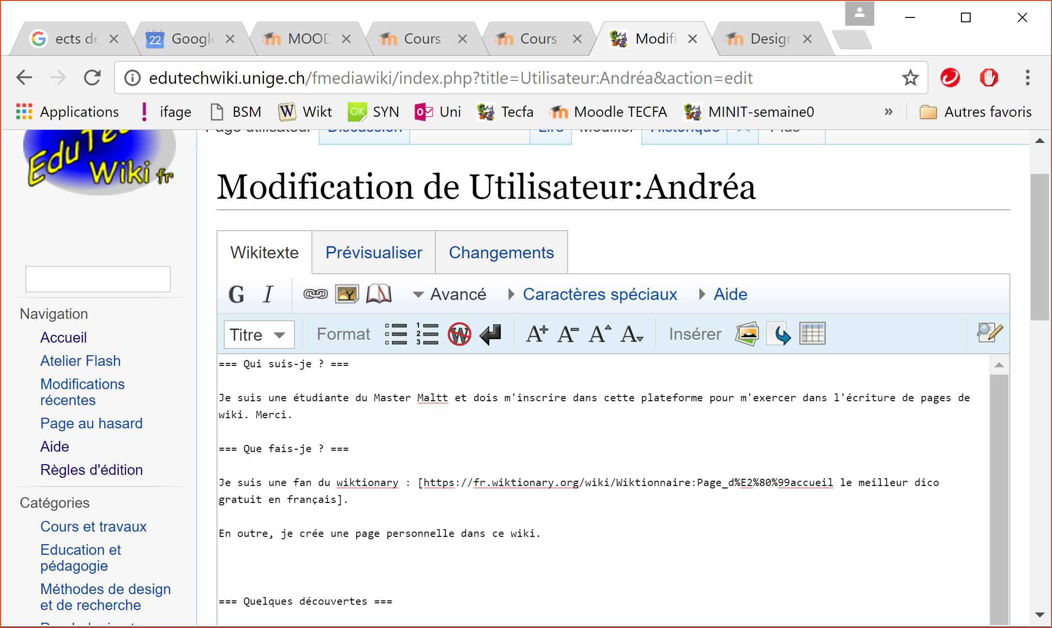
Task: Open Modifications récentes link
Action: (82, 392)
